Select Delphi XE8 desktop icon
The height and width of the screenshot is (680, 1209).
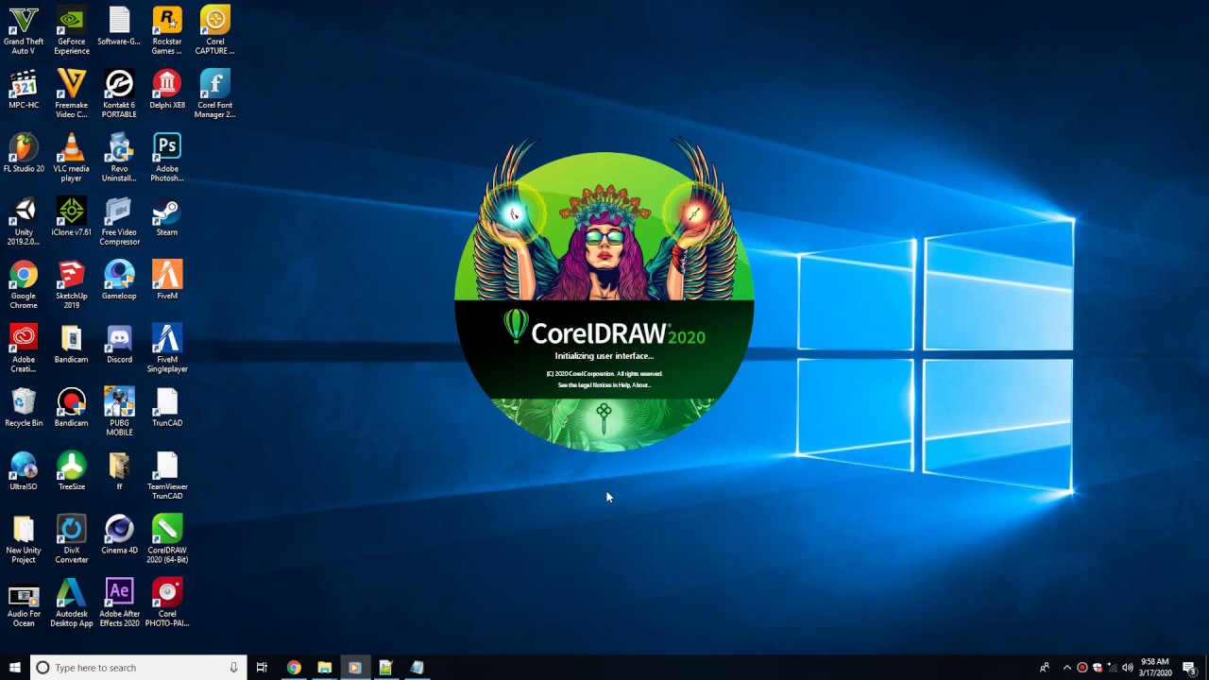167,90
